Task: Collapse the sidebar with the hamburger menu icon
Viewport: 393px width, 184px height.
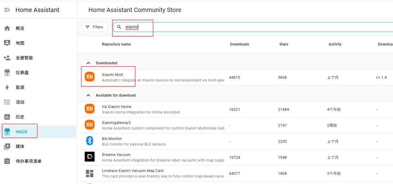Action: point(7,10)
